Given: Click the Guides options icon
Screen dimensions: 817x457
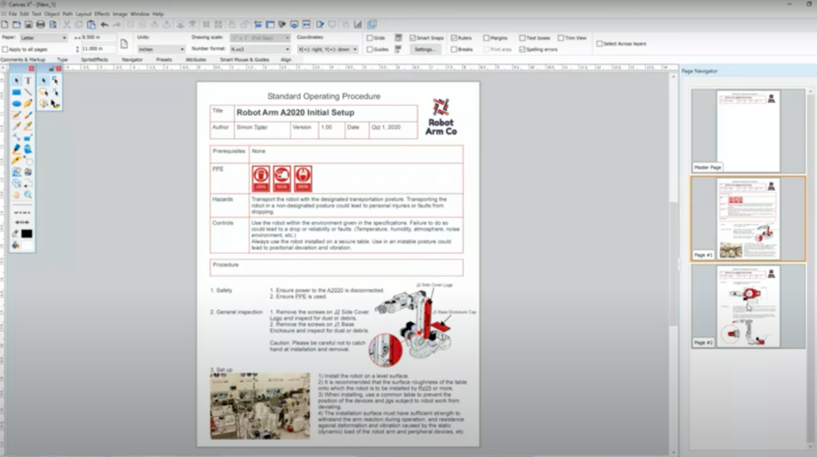Looking at the screenshot, I should tap(398, 49).
